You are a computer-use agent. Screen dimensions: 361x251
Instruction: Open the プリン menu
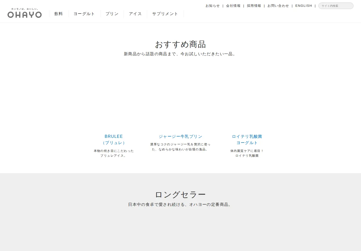pos(112,14)
